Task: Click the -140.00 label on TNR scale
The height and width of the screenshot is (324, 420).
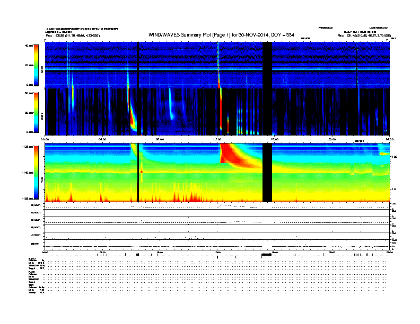Action: click(28, 173)
